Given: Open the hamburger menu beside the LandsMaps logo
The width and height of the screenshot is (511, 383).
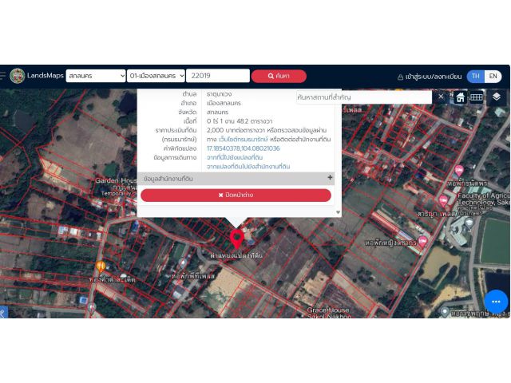Looking at the screenshot, I should click(x=2, y=76).
